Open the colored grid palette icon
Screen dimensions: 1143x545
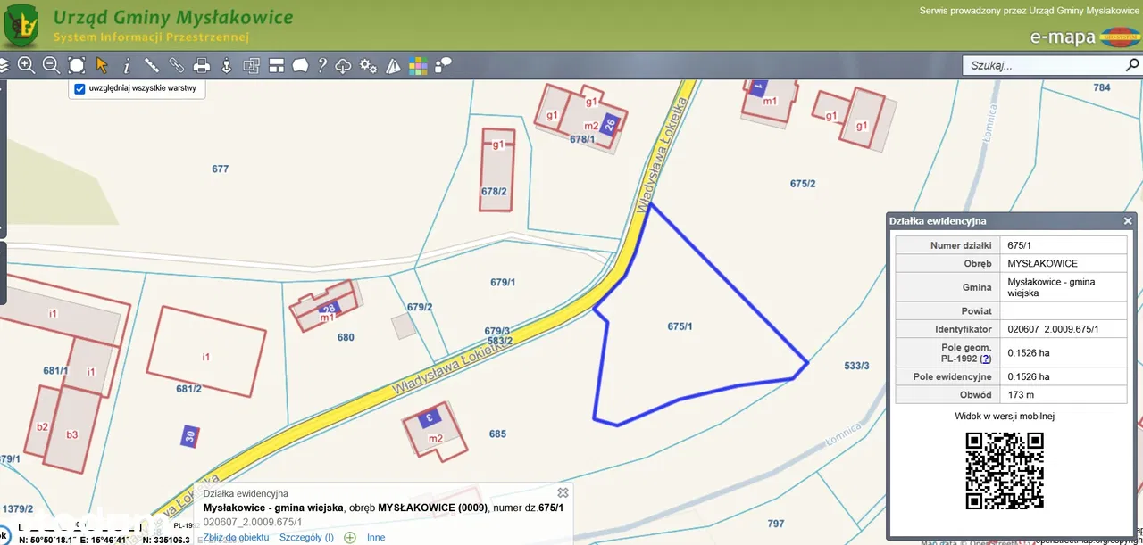pos(418,65)
